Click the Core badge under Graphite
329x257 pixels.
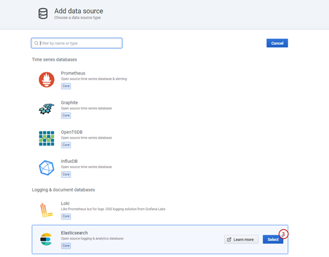66,115
